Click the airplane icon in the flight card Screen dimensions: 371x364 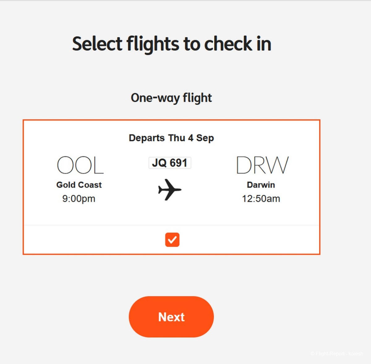[169, 190]
